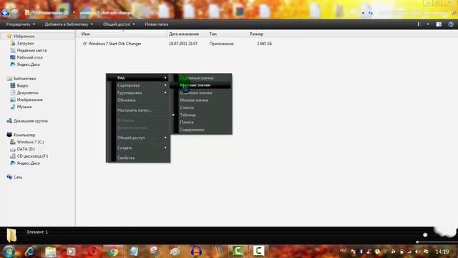Viewport: 458px width, 258px height.
Task: Sort by the Размер column header
Action: 256,34
